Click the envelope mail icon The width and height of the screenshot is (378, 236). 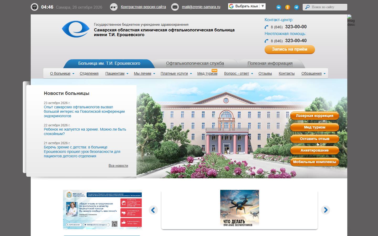pos(175,7)
